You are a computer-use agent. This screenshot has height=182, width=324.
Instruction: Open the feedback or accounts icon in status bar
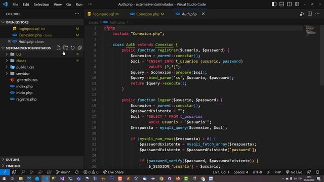coord(309,172)
